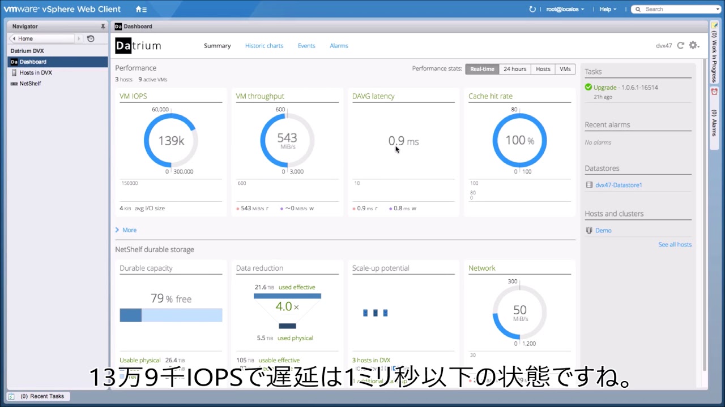Image resolution: width=725 pixels, height=407 pixels.
Task: Click the Work In Progress notepad icon
Action: [714, 25]
